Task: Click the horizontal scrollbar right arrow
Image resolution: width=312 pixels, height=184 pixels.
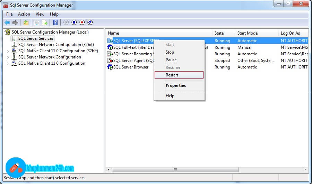Action: [305, 170]
